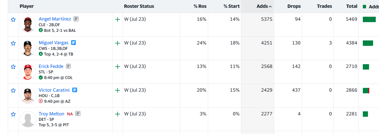Star Angel Martínez to watch list
379x134 pixels.
click(13, 20)
